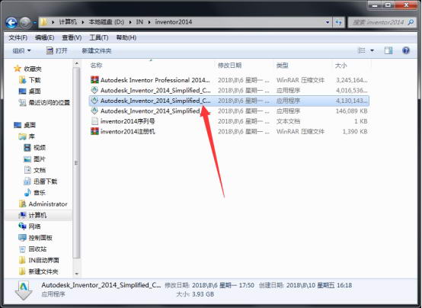The height and width of the screenshot is (308, 422).
Task: Open 收藏夹 favorites star in sidebar
Action: point(18,69)
